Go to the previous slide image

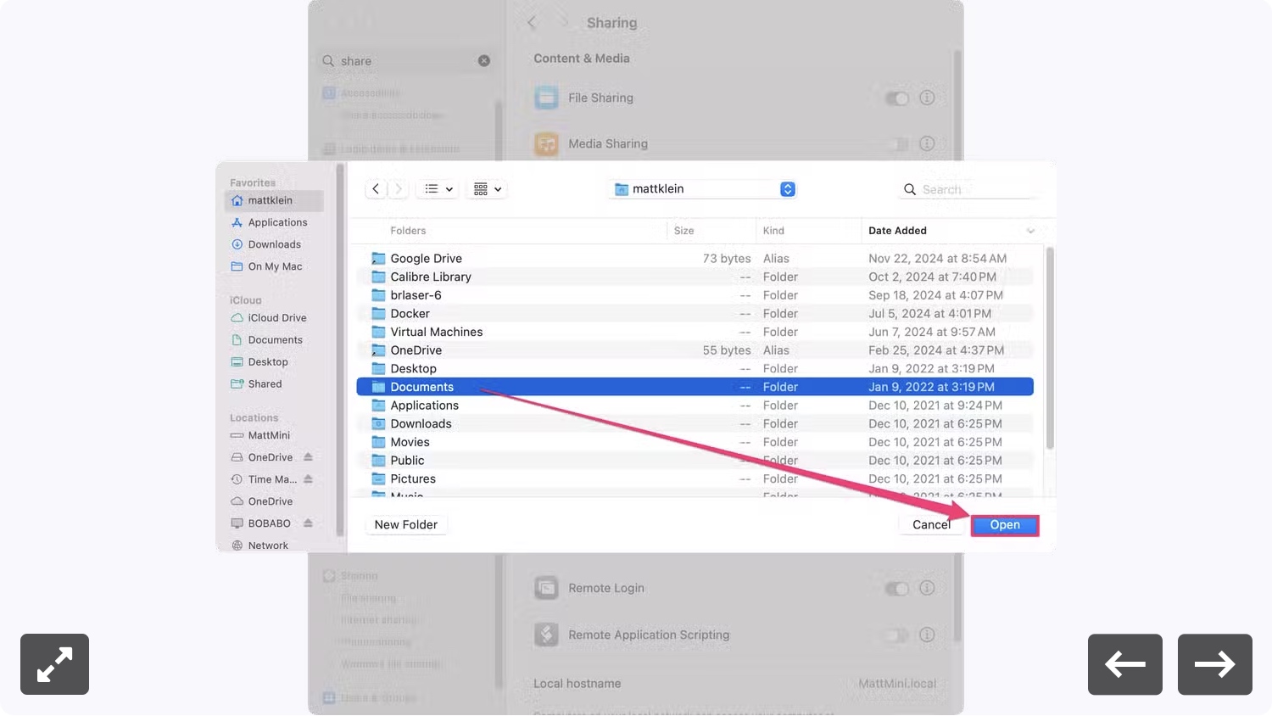[1125, 665]
